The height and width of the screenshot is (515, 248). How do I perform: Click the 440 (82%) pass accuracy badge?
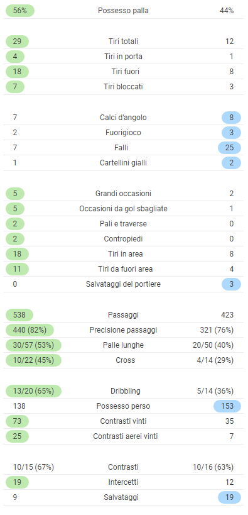click(x=30, y=330)
